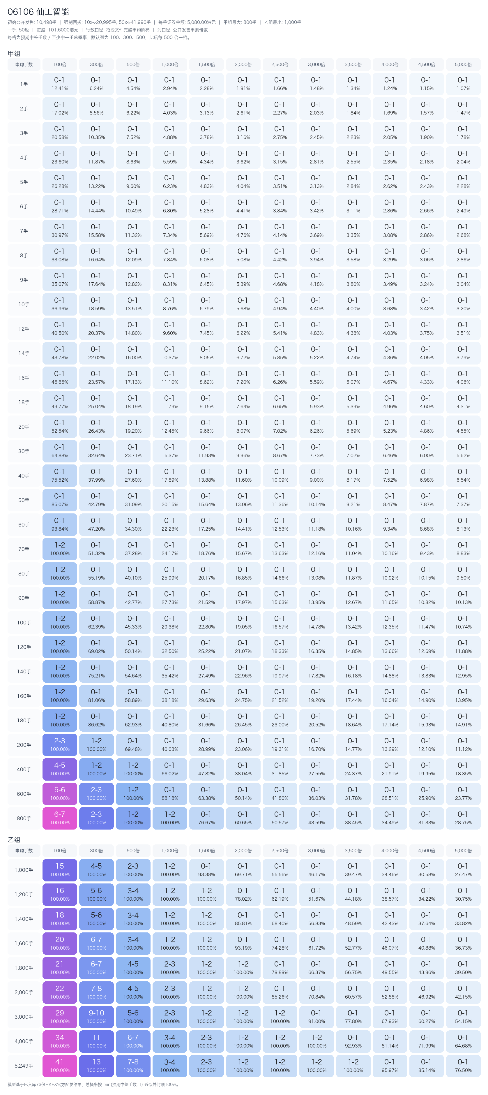
Task: Select the 15 cell for 1,000手
Action: tap(59, 870)
